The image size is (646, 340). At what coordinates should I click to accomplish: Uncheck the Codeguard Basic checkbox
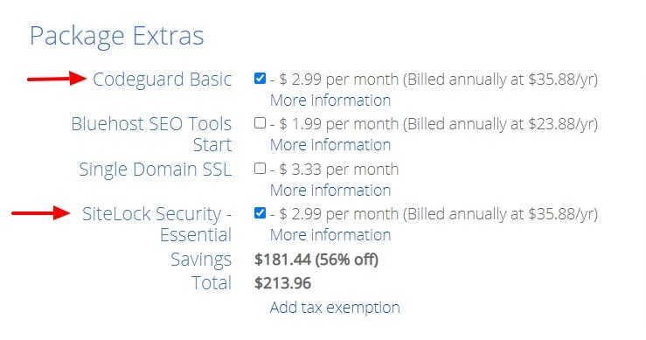[x=260, y=78]
